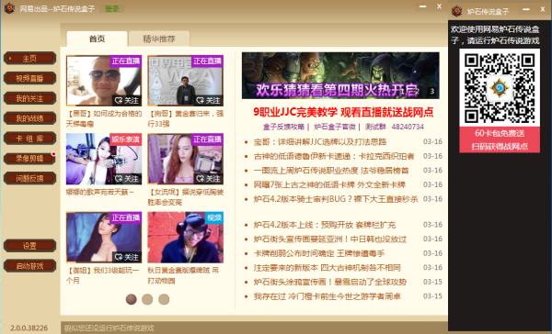
Task: Follow the 御姐 stream via its 关注 heart
Action: (127, 258)
